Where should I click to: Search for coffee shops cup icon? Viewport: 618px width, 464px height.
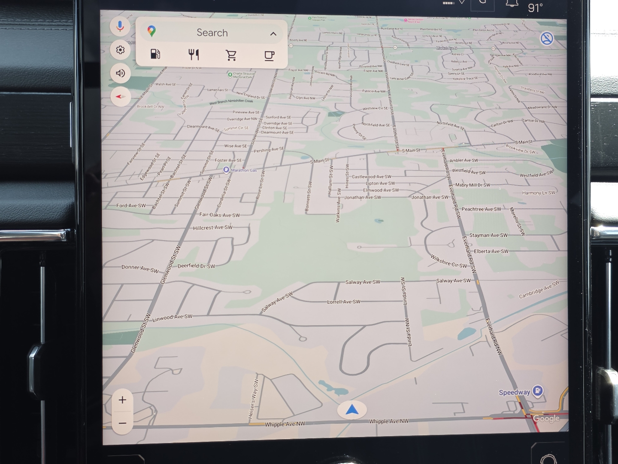pyautogui.click(x=269, y=55)
